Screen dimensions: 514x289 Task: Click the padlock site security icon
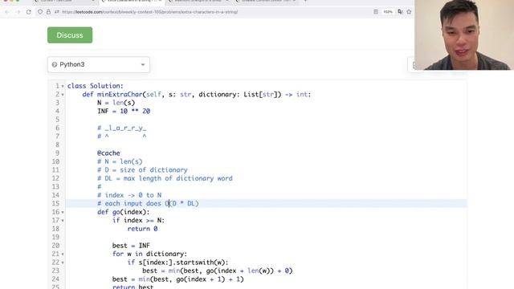point(48,12)
